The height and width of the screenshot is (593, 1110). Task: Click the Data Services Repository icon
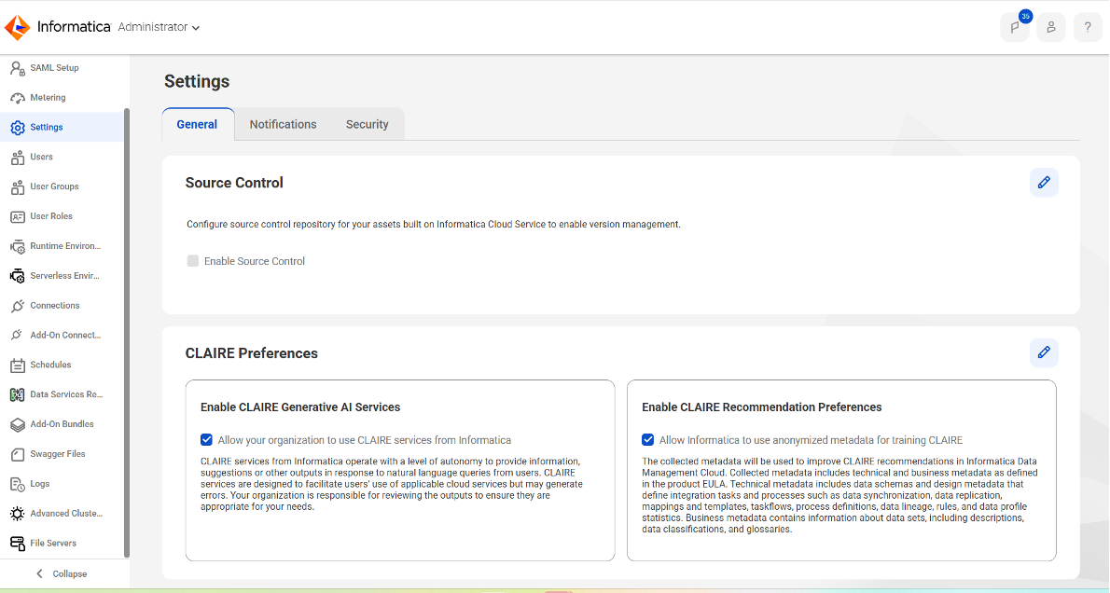(x=17, y=394)
